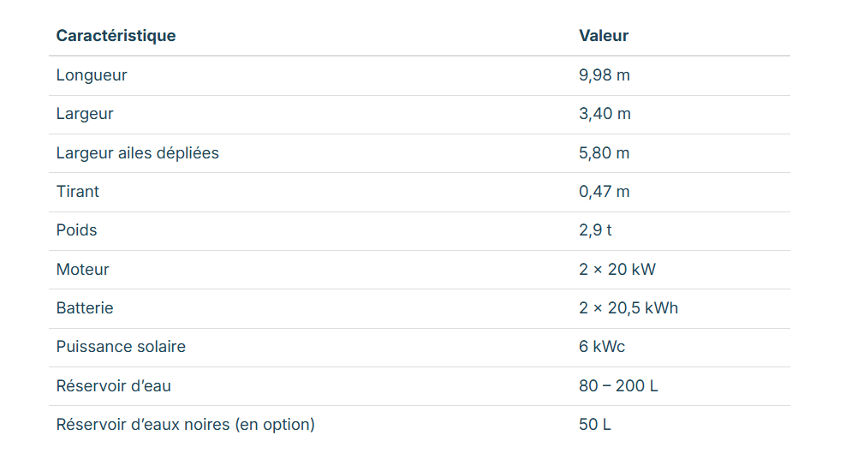Viewport: 852px width, 453px height.
Task: Click the Valeur column header
Action: click(x=604, y=36)
